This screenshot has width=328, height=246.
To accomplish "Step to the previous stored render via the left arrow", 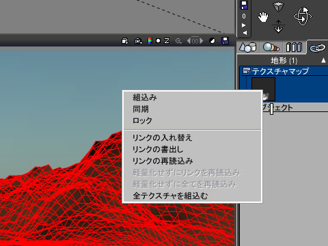I will pyautogui.click(x=189, y=41).
